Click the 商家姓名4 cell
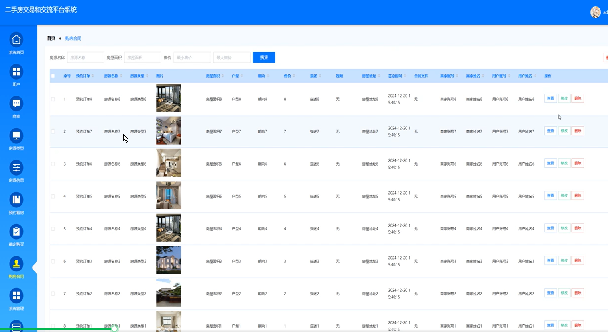 click(474, 229)
